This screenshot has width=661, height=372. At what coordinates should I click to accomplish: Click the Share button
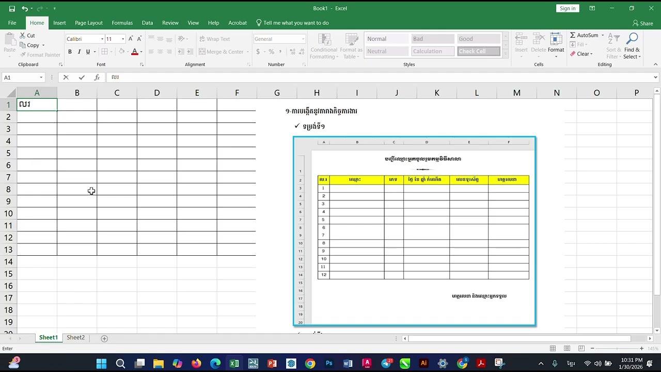pyautogui.click(x=643, y=23)
